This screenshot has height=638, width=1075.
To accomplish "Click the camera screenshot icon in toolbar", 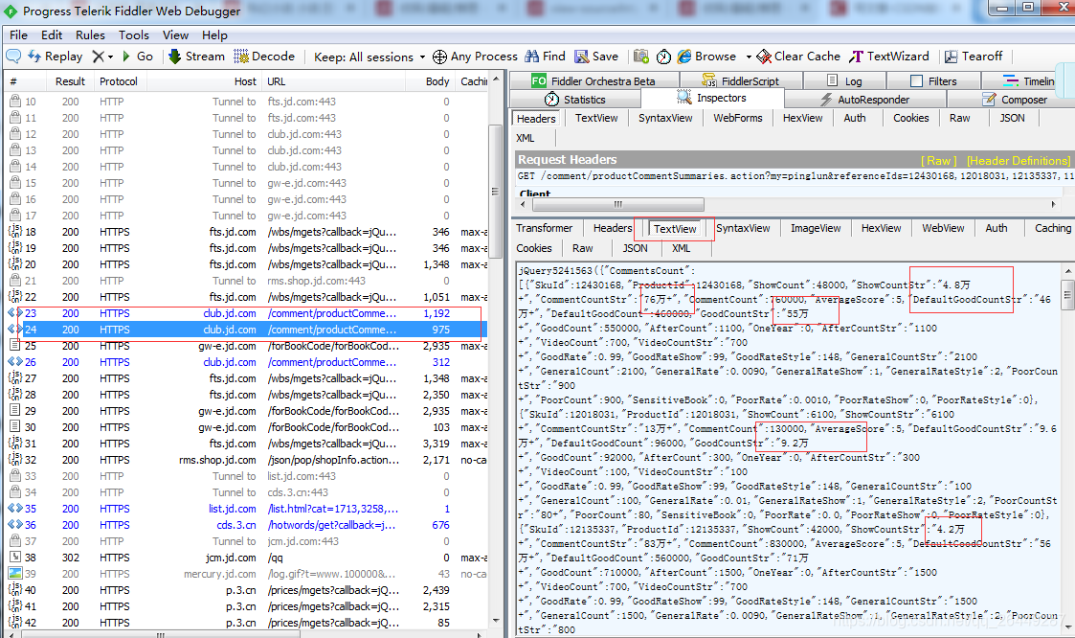I will (x=641, y=57).
